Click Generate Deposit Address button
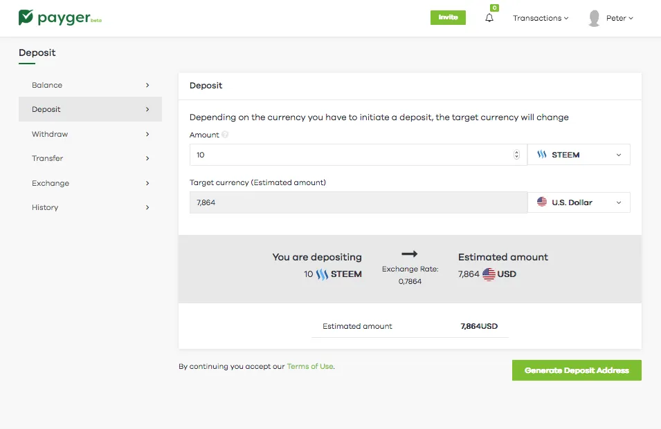The width and height of the screenshot is (661, 429). (577, 370)
